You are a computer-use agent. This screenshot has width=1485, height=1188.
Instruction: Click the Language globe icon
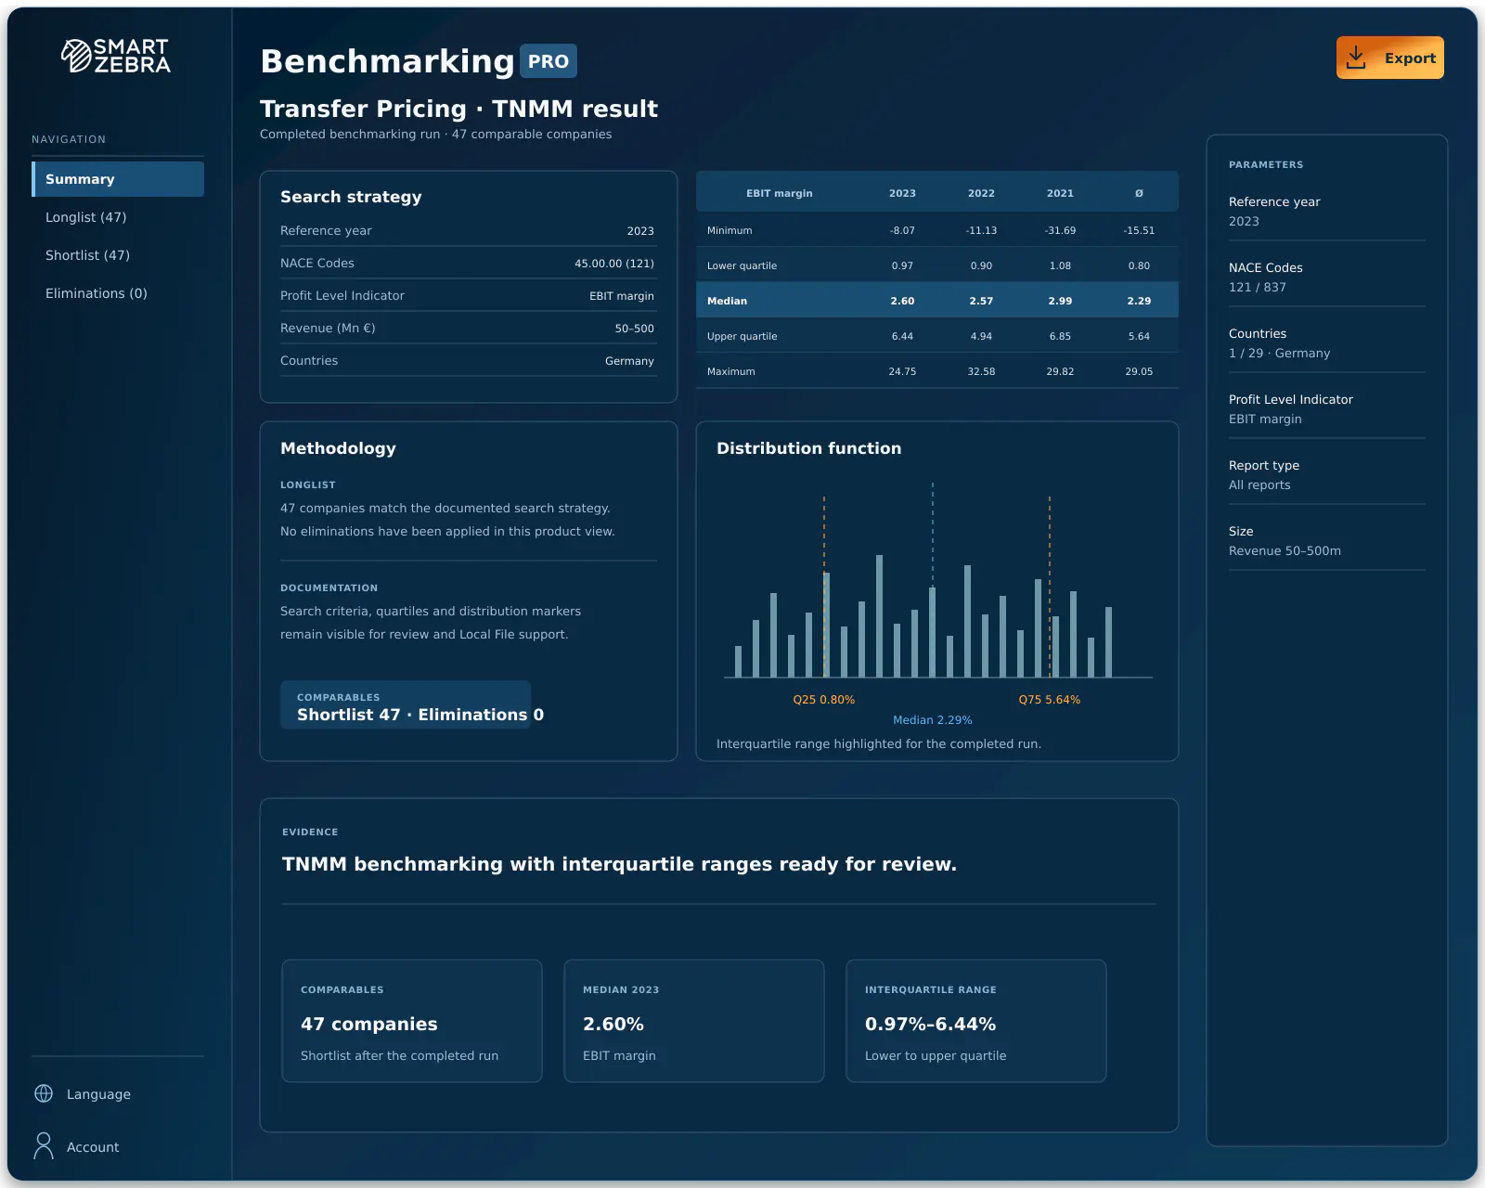click(44, 1093)
